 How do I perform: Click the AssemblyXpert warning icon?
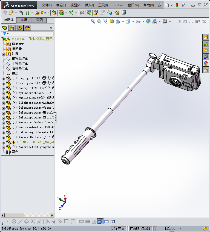coord(117,13)
